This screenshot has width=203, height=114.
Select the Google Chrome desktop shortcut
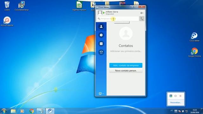pyautogui.click(x=194, y=52)
